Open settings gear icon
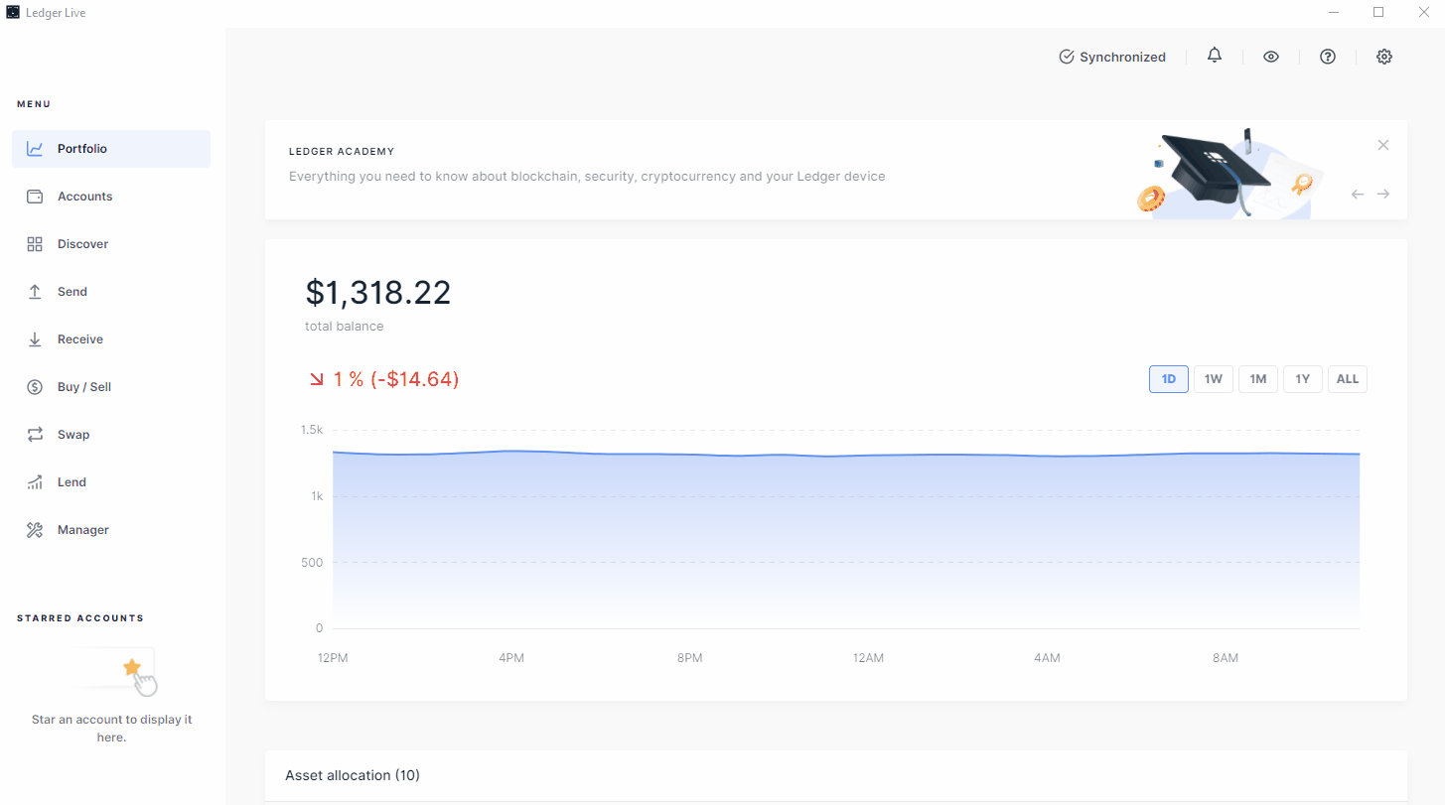 tap(1384, 57)
